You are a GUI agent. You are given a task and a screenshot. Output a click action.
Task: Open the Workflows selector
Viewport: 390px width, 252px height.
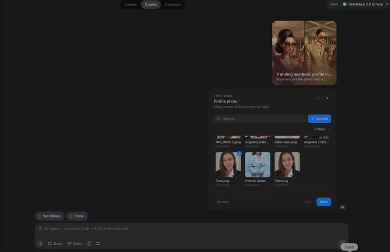point(50,216)
